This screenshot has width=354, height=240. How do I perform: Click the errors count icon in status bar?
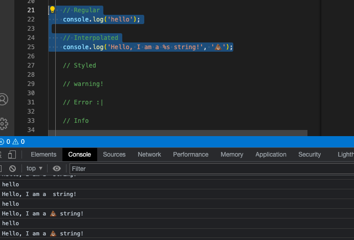2,142
